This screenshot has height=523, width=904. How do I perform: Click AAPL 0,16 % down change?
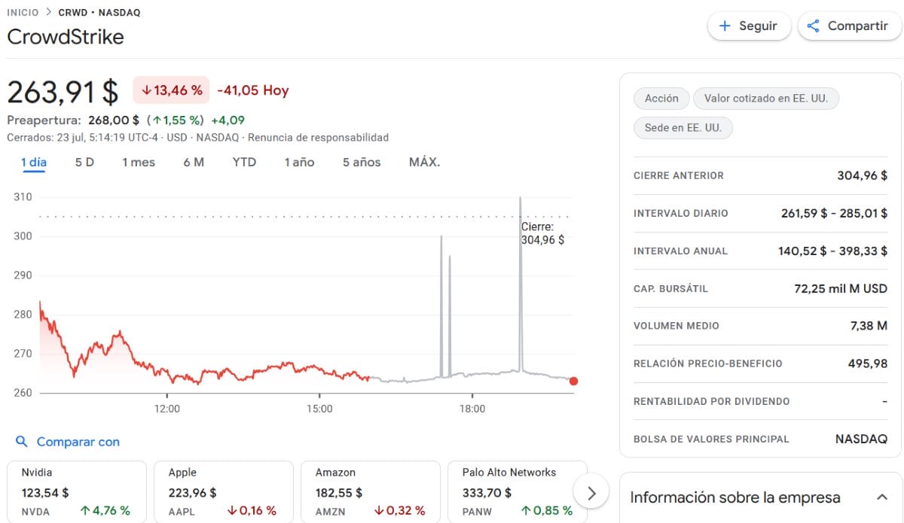[252, 511]
